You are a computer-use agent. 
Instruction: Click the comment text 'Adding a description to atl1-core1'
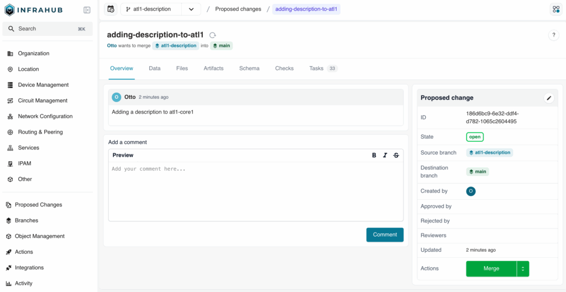pos(153,112)
